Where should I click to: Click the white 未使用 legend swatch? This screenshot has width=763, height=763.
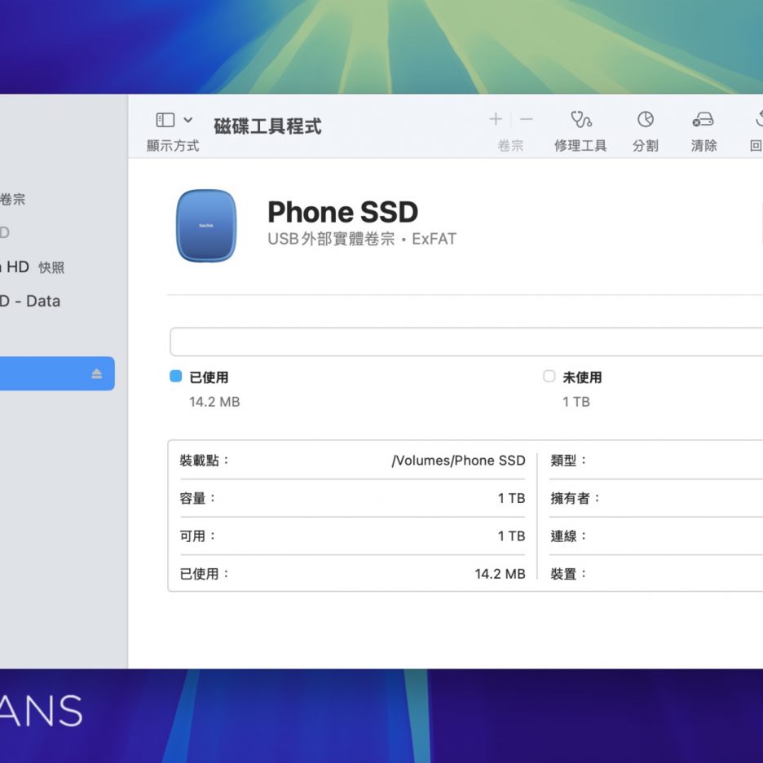[x=549, y=377]
